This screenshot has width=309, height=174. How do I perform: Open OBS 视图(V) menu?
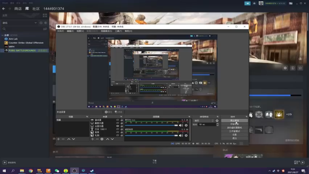point(80,31)
